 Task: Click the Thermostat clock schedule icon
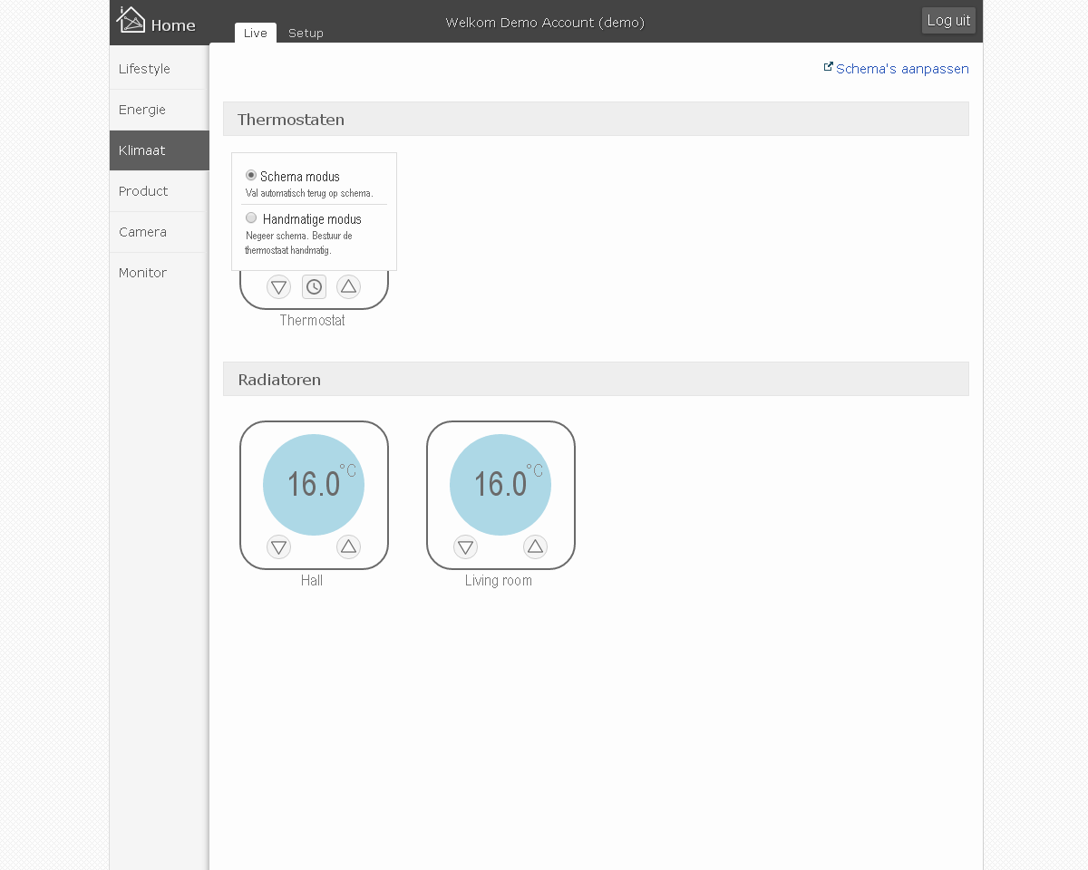pyautogui.click(x=314, y=287)
